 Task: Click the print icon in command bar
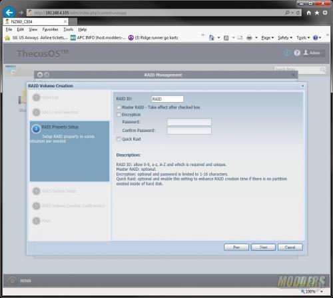pos(249,38)
